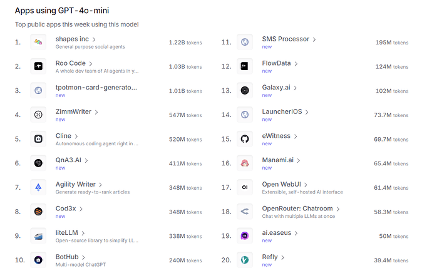
Task: Click the eWitness GitHub icon
Action: pos(245,139)
